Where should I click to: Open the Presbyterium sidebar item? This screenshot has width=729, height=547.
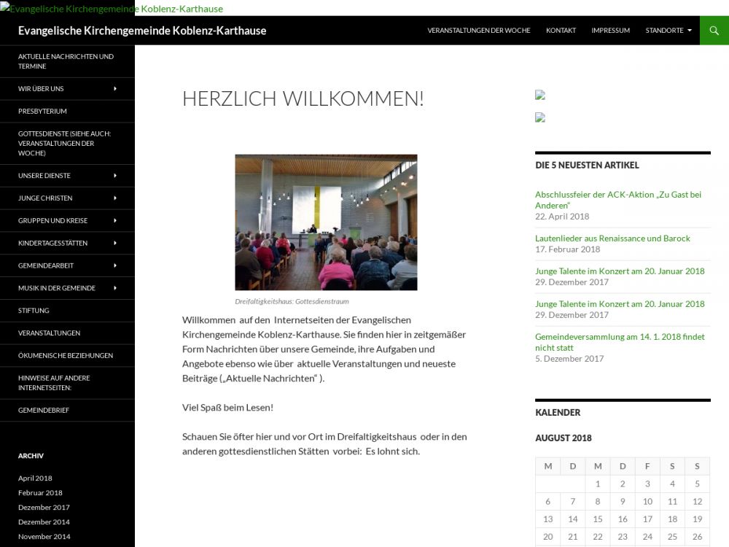[x=42, y=112]
